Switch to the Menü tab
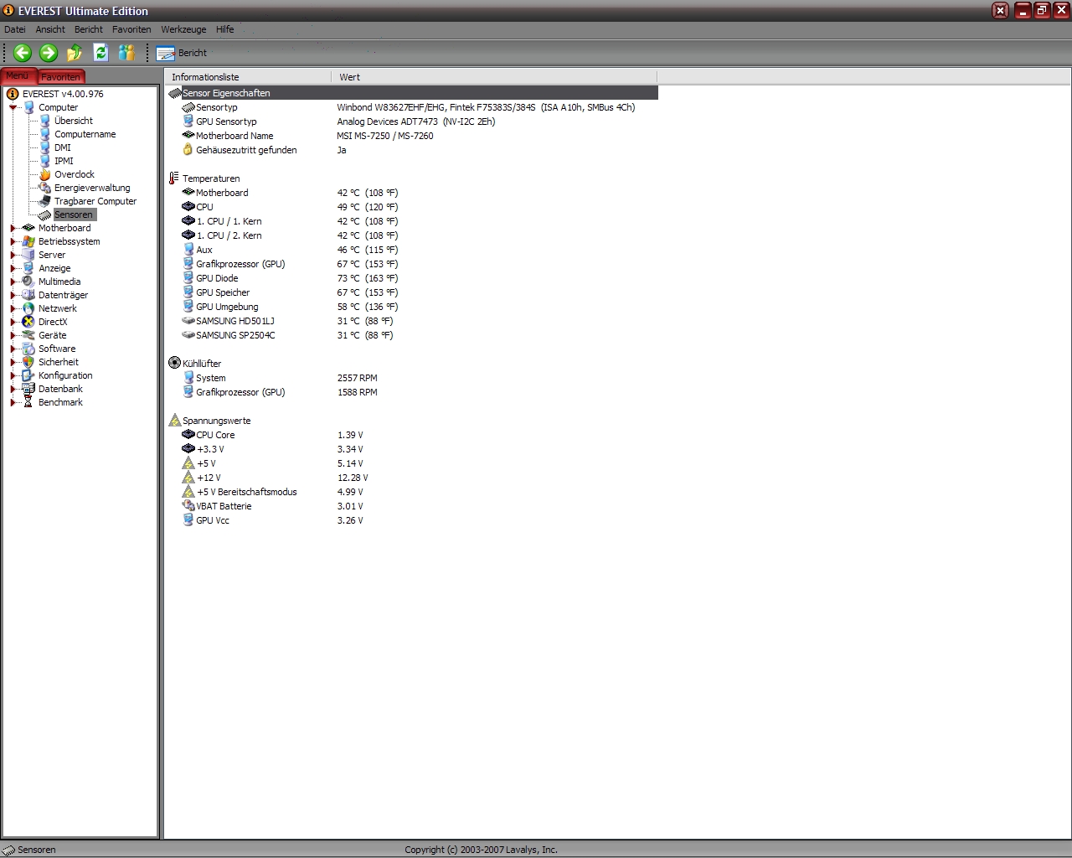The image size is (1072, 858). pos(18,76)
